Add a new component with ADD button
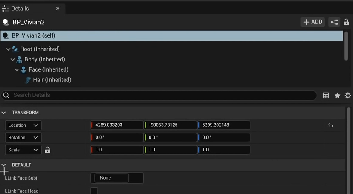This screenshot has height=194, width=353. 313,22
